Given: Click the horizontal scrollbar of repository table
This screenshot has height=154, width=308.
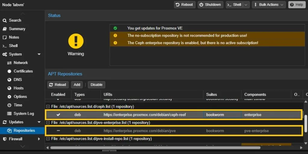Looking at the screenshot, I should tap(155, 147).
